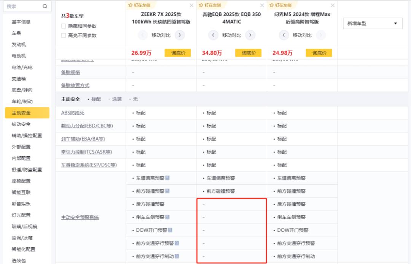Screen dimensions: 411x264
Task: Open 外部配置 section
Action: pyautogui.click(x=21, y=147)
